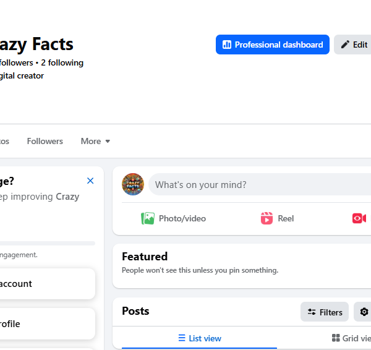Click the What's on your mind field

pyautogui.click(x=260, y=184)
